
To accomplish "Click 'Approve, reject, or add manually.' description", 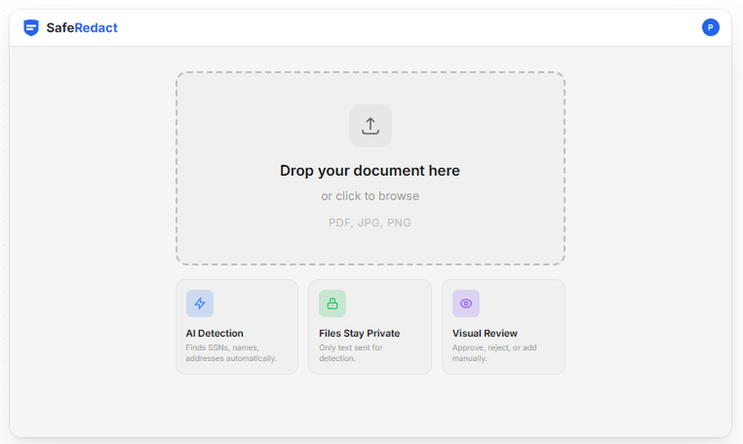I will pos(494,353).
